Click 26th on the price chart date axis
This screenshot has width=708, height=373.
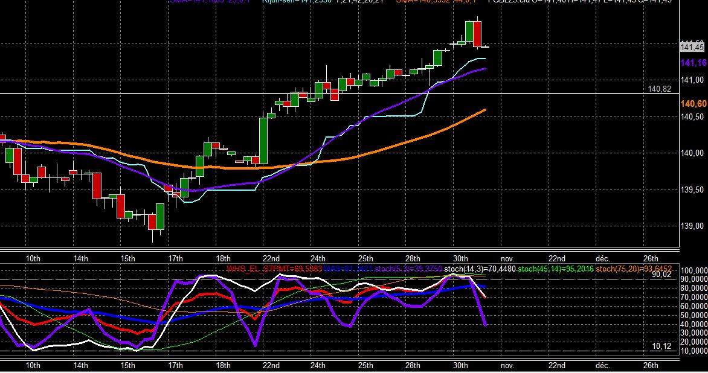point(651,258)
